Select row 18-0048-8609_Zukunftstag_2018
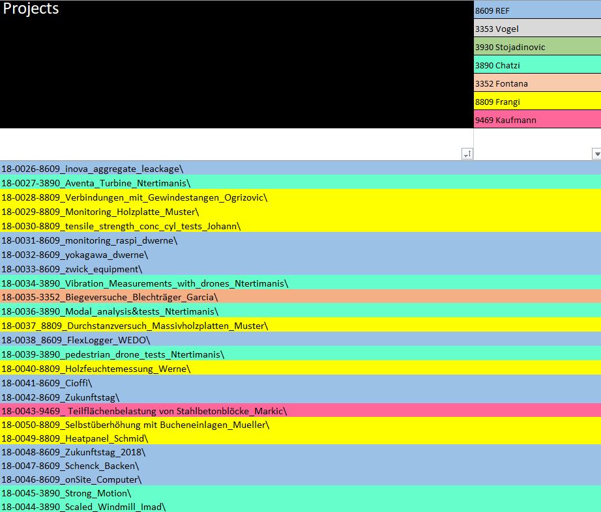Viewport: 601px width, 512px height. (300, 451)
